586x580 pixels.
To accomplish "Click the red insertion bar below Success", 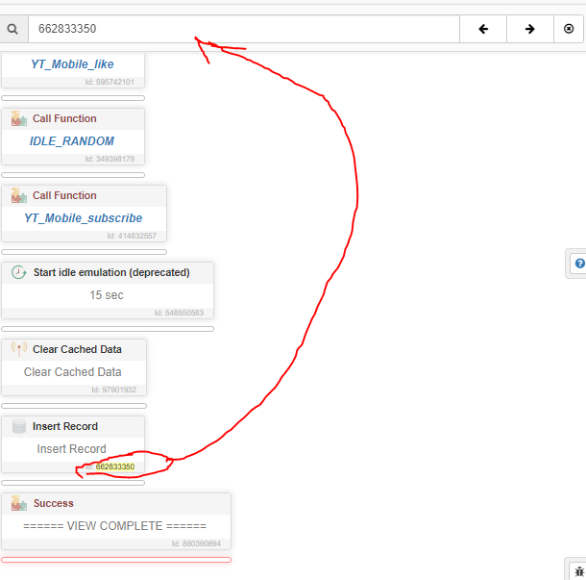I will (x=115, y=559).
